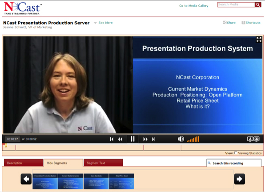This screenshot has width=265, height=192.
Task: Enable the Viewing Statistics checkbox
Action: pyautogui.click(x=236, y=153)
